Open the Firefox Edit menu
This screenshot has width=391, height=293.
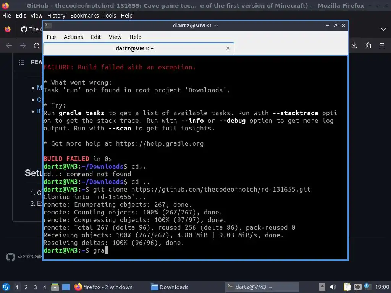21,16
